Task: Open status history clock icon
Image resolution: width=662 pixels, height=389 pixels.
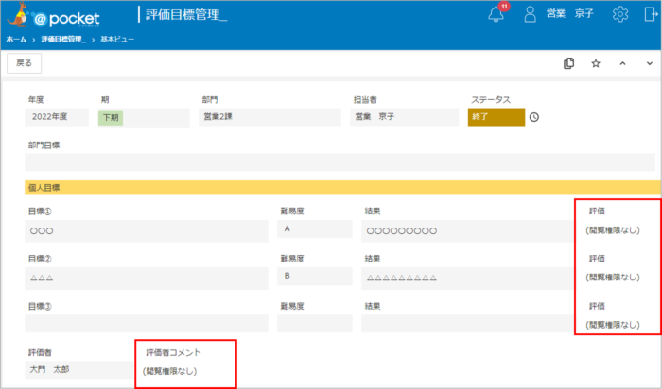Action: (534, 117)
